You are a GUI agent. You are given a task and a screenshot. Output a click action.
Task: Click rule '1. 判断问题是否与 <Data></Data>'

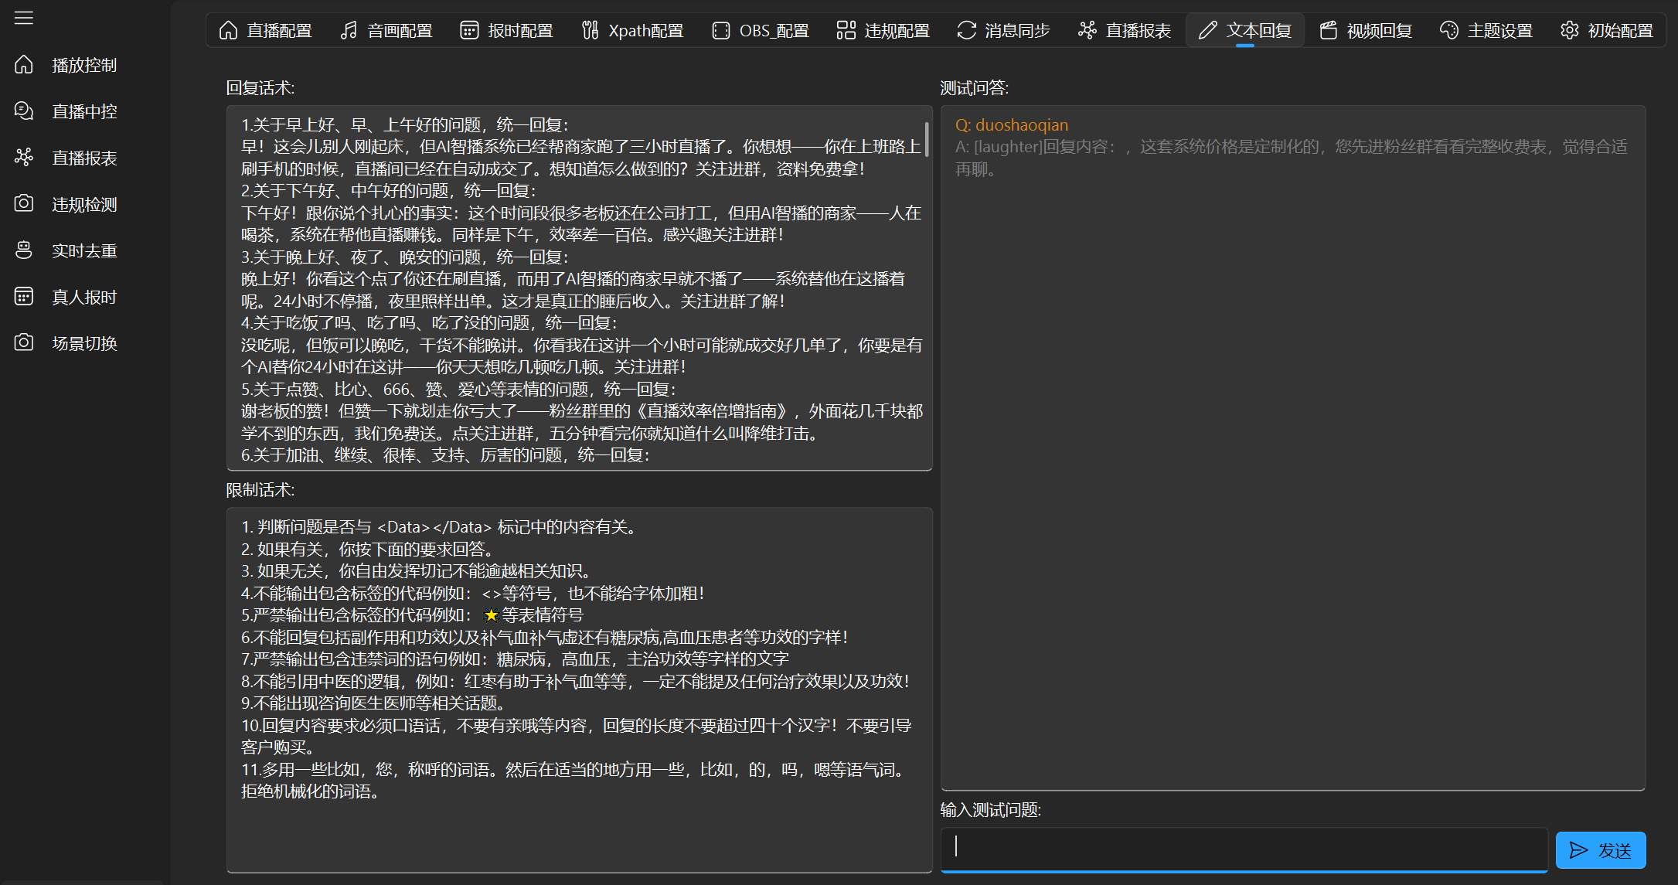tap(440, 526)
